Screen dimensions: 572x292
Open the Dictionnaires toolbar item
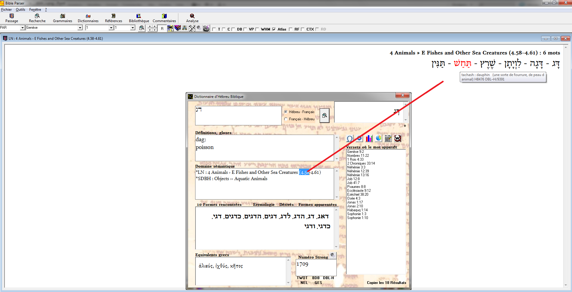point(88,18)
